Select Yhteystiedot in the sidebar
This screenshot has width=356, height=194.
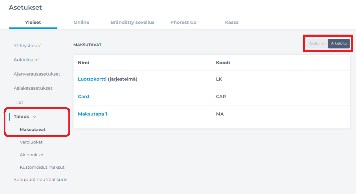point(28,46)
